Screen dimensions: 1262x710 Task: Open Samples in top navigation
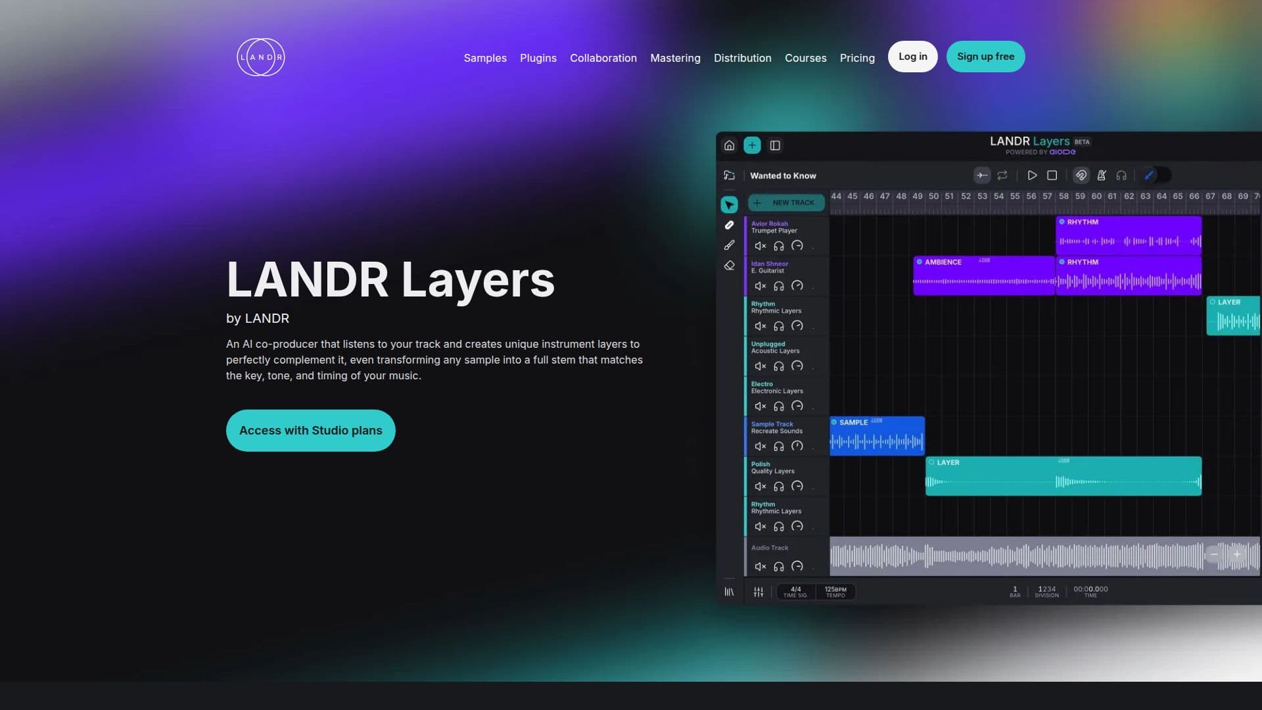pos(485,58)
